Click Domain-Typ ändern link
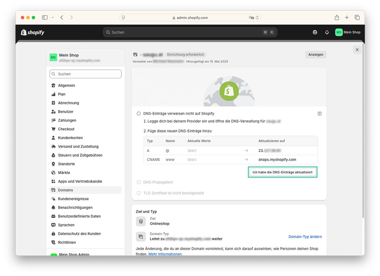380x276 pixels. tap(305, 236)
